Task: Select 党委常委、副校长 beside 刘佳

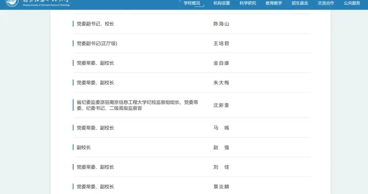Action: coord(95,167)
